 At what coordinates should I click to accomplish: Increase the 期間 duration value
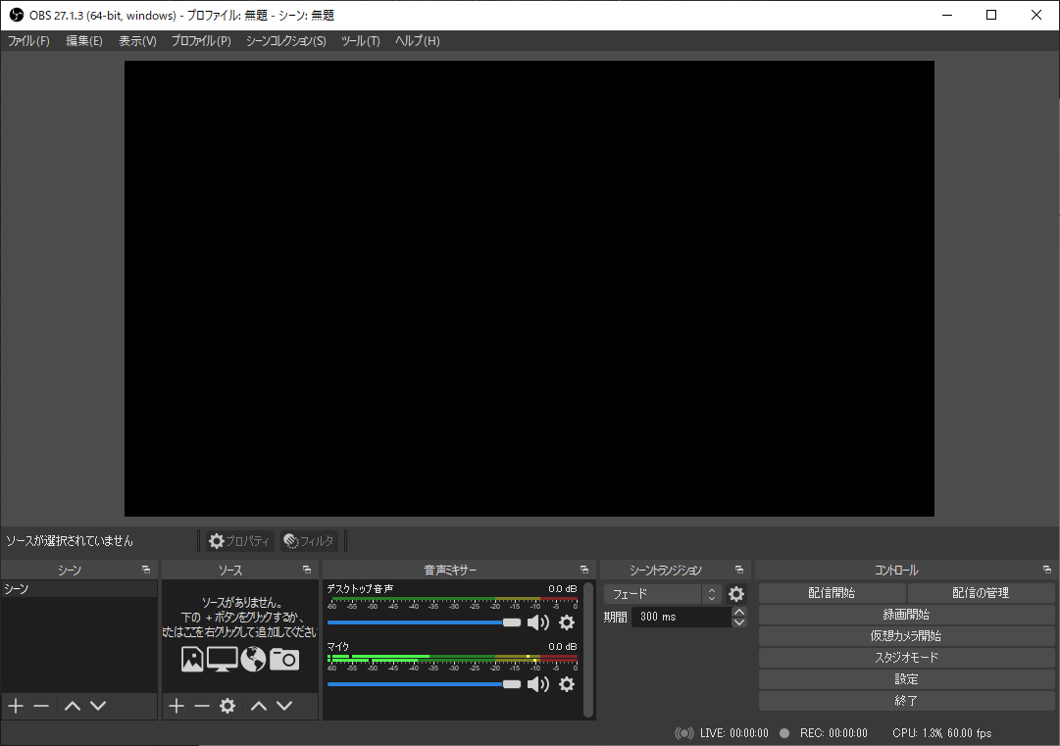pos(739,613)
